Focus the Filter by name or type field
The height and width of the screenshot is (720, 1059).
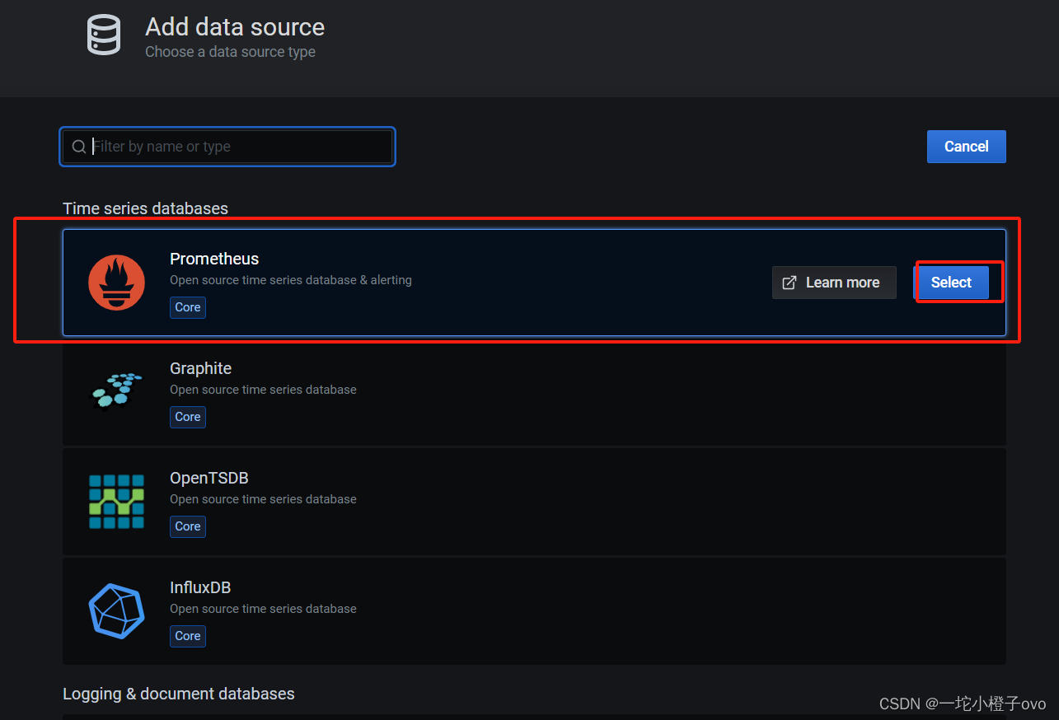click(227, 147)
